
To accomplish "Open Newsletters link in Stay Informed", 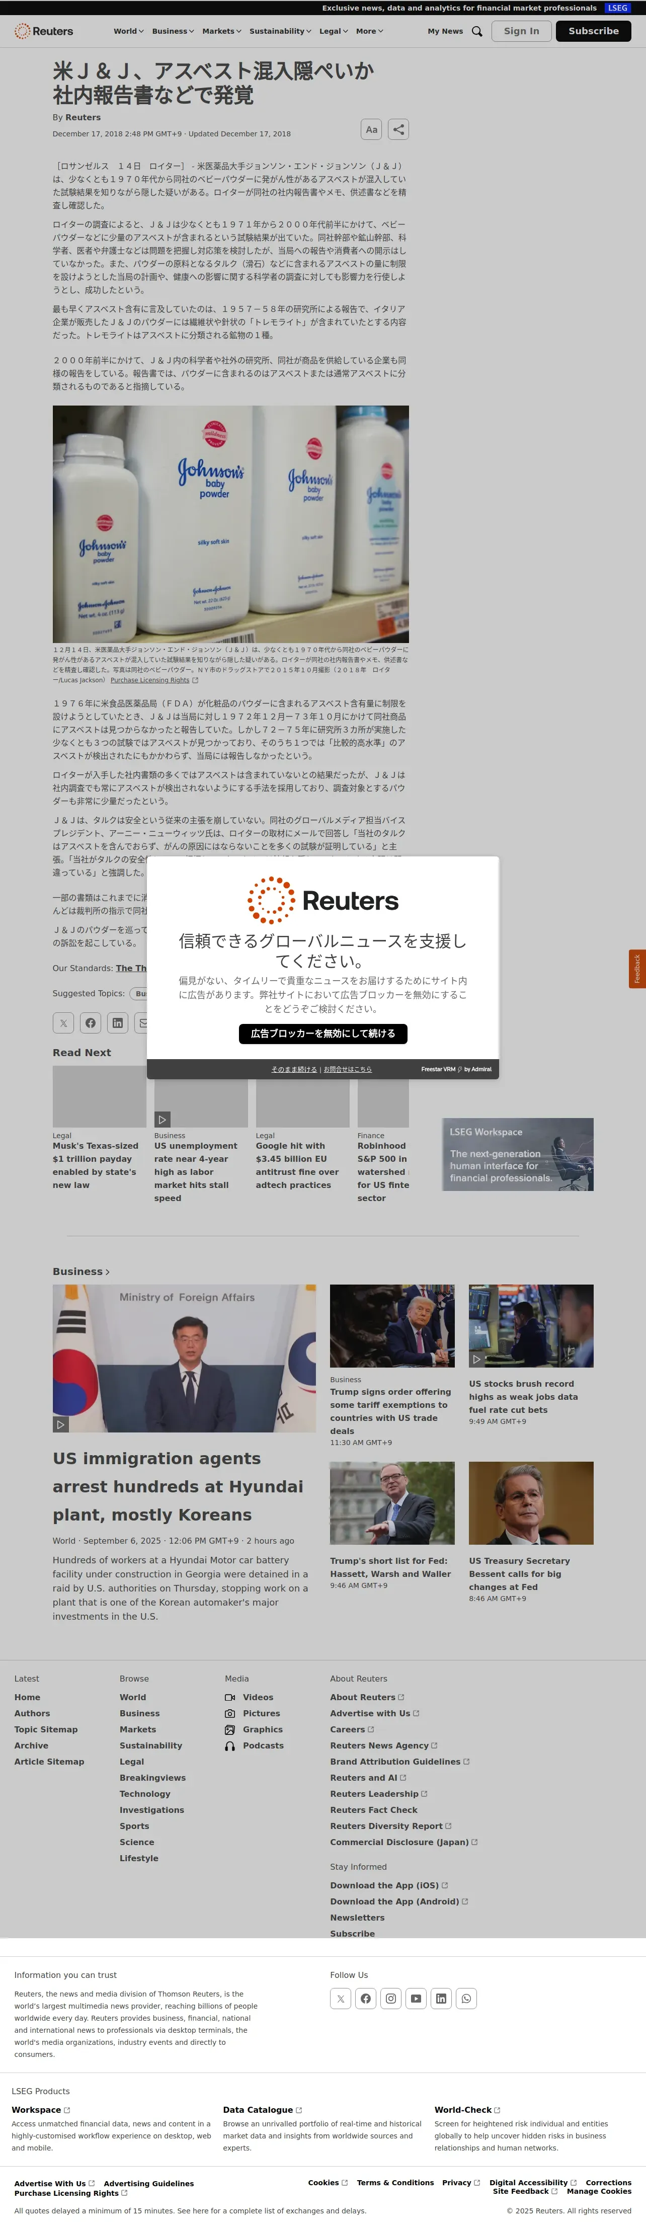I will tap(357, 1919).
